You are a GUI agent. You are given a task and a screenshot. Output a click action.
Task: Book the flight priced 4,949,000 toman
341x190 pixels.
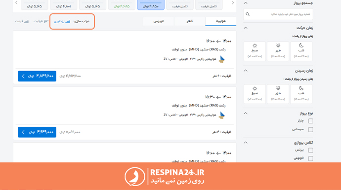(37, 132)
